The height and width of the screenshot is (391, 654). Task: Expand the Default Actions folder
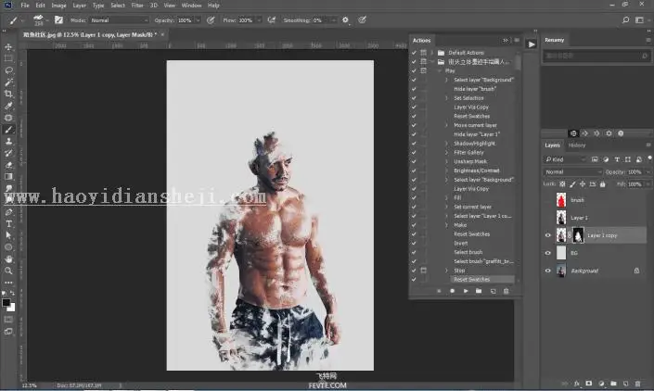[432, 53]
